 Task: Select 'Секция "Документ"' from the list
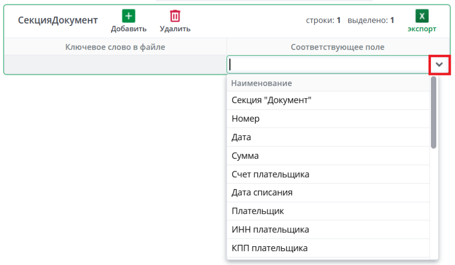pyautogui.click(x=272, y=100)
